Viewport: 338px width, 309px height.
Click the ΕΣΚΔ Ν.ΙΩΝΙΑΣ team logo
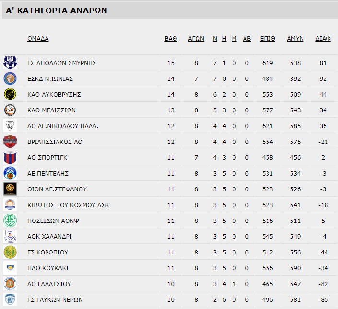(x=10, y=78)
